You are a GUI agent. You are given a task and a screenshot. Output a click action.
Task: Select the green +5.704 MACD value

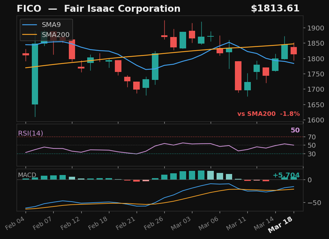286,175
